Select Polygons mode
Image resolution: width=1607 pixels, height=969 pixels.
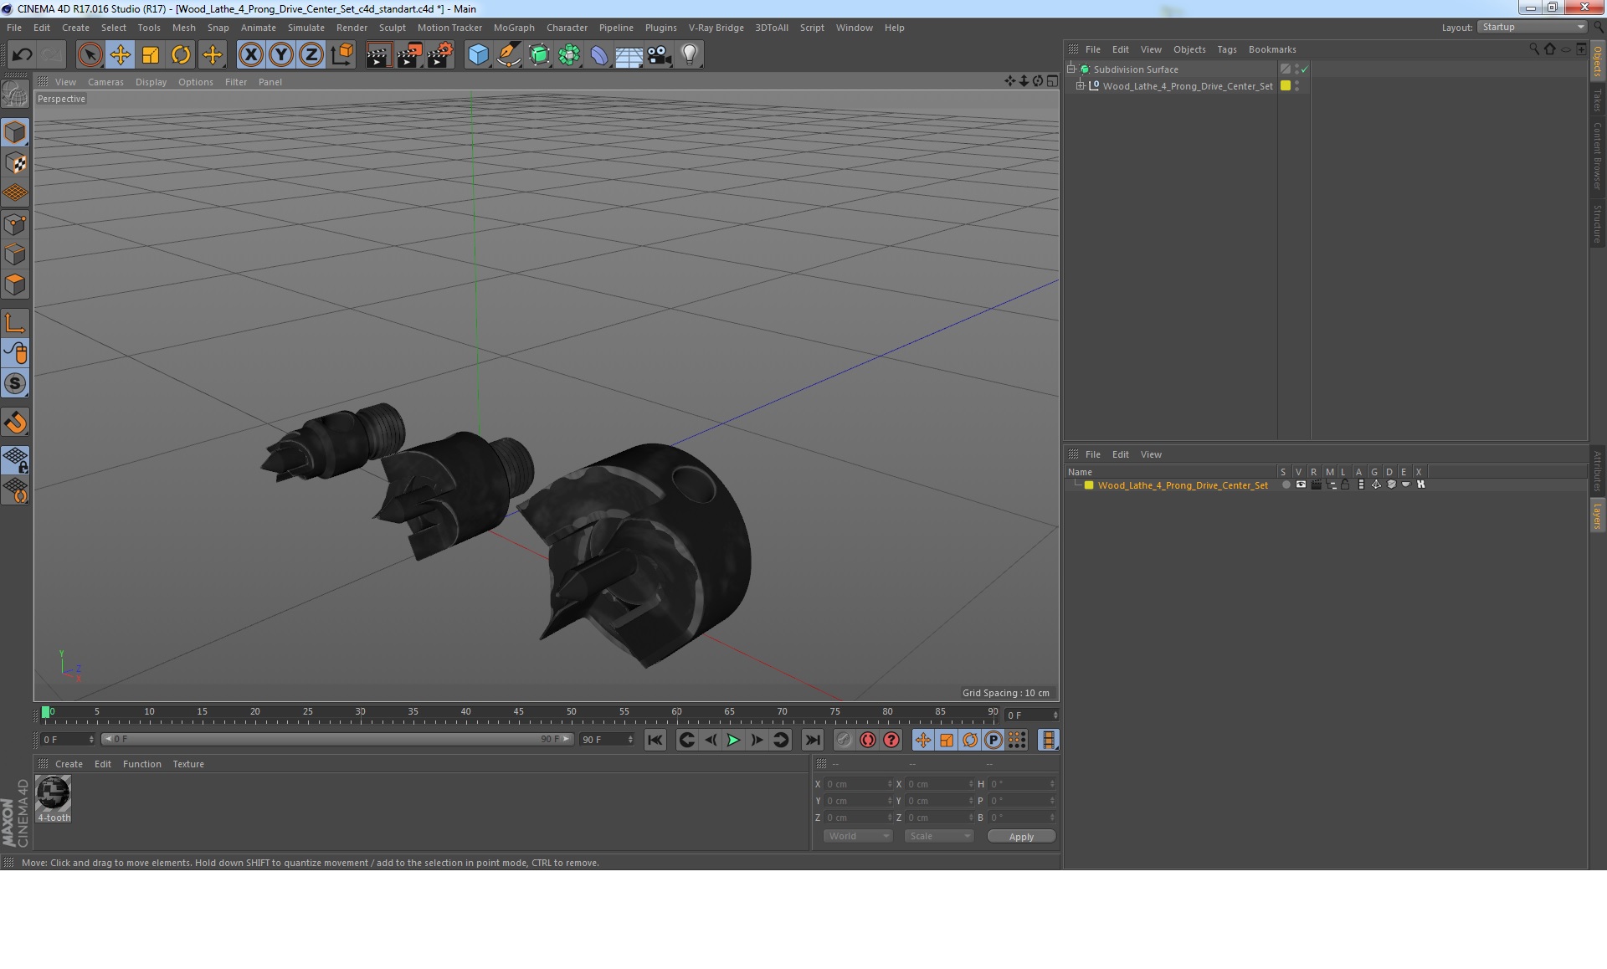(15, 285)
